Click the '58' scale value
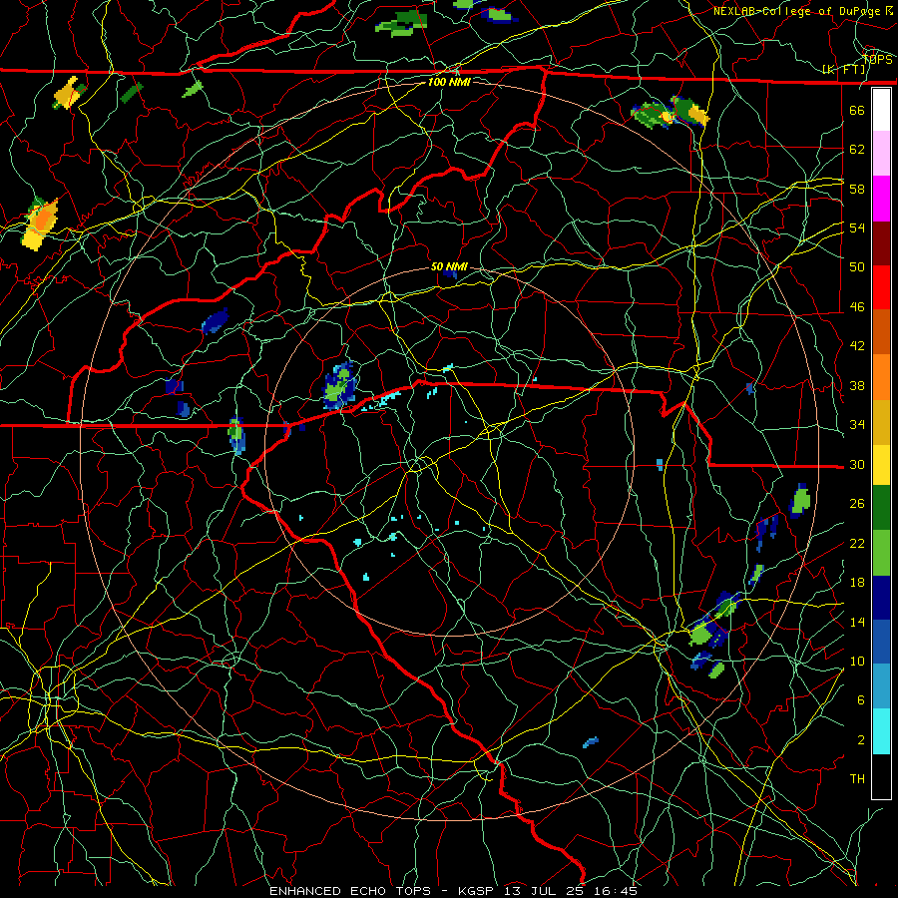Viewport: 898px width, 898px height. click(857, 189)
